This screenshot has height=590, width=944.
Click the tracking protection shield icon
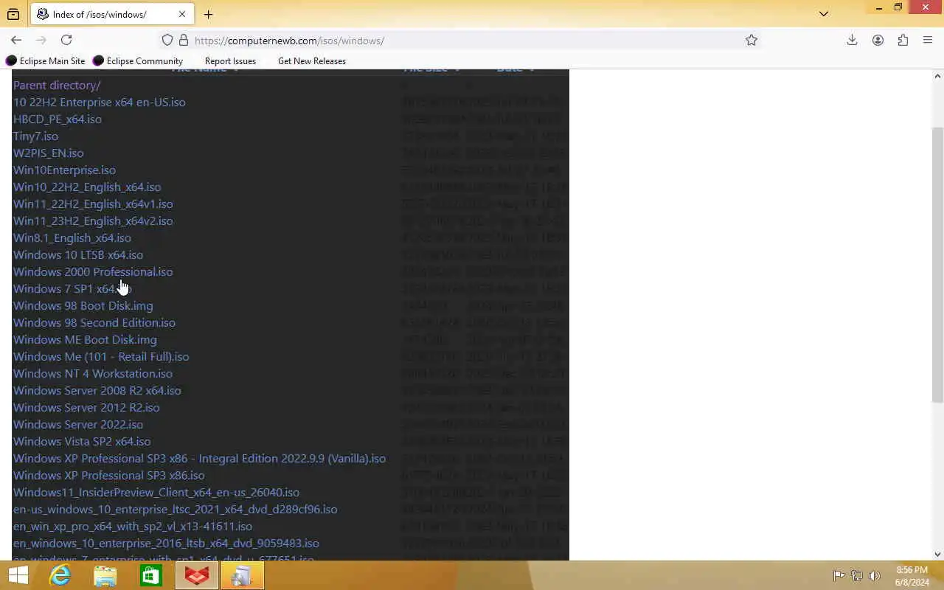[167, 41]
